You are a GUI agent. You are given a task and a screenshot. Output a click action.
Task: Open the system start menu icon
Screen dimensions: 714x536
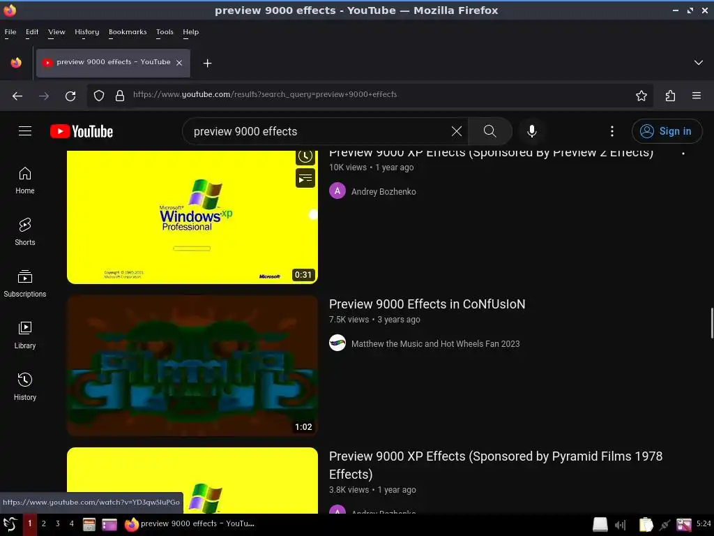tap(10, 524)
